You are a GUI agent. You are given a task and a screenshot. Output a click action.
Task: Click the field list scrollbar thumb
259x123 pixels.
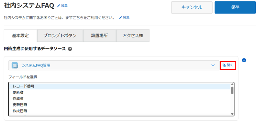tap(232, 90)
